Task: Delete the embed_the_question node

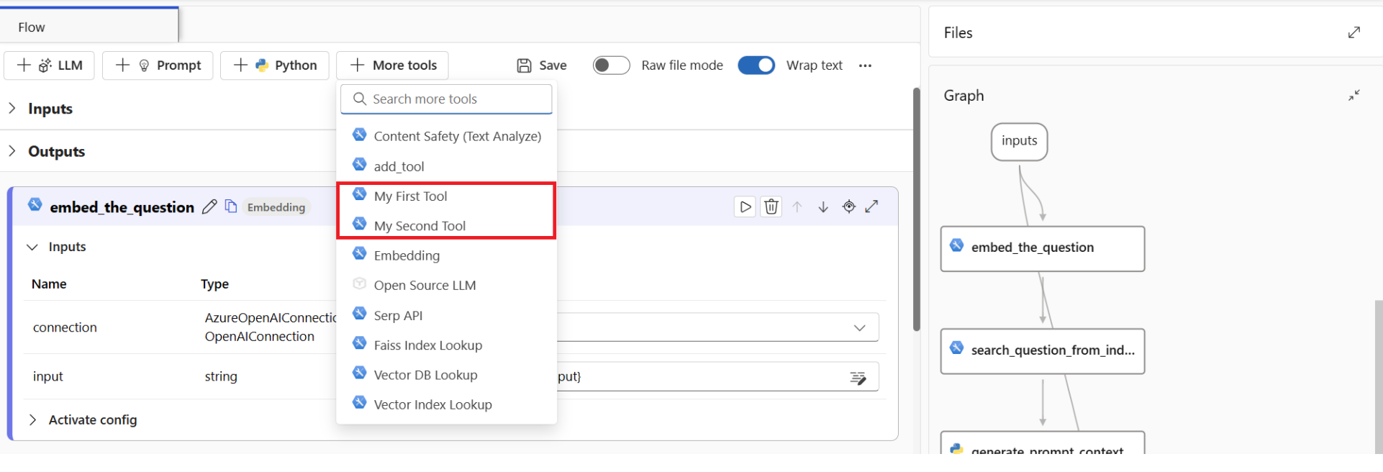Action: [x=771, y=207]
